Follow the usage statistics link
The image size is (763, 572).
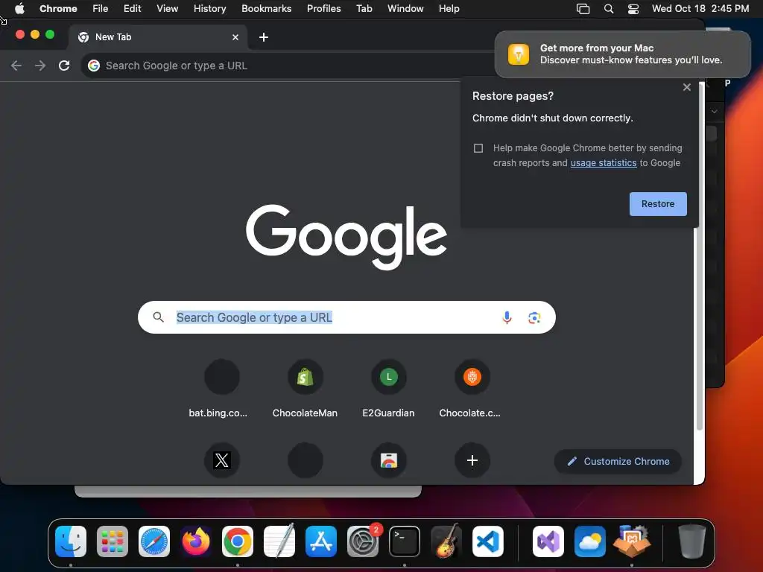coord(604,163)
